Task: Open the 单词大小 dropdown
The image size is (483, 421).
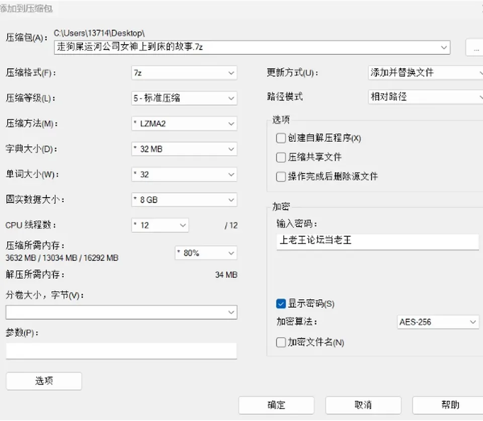Action: click(184, 175)
